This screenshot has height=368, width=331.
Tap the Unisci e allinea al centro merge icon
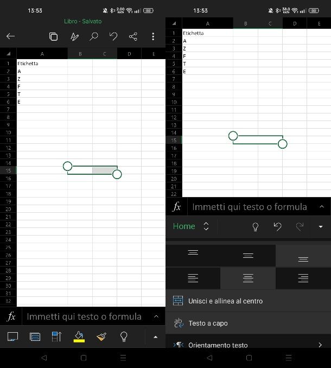pyautogui.click(x=178, y=301)
